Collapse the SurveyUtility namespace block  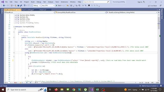pyautogui.click(x=14, y=27)
